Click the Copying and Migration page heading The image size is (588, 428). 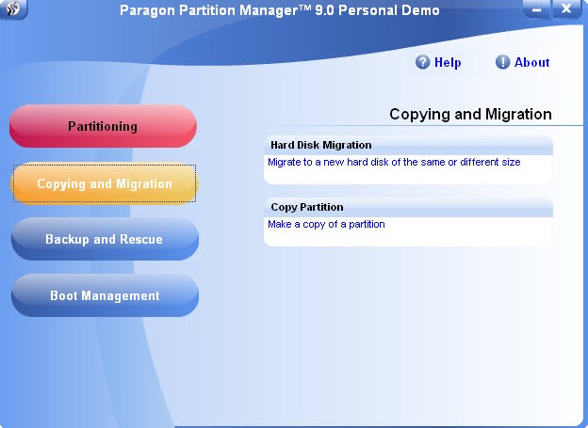470,114
